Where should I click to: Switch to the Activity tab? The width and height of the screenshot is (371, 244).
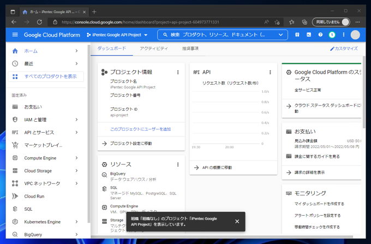point(154,49)
